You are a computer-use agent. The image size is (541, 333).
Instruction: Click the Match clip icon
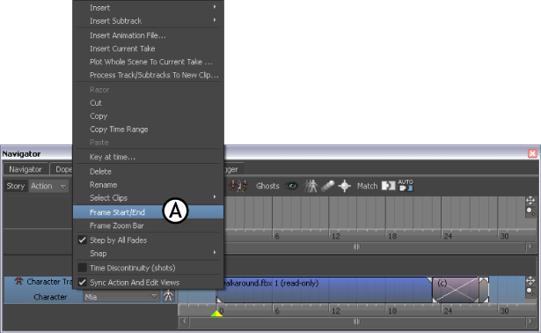pyautogui.click(x=389, y=186)
